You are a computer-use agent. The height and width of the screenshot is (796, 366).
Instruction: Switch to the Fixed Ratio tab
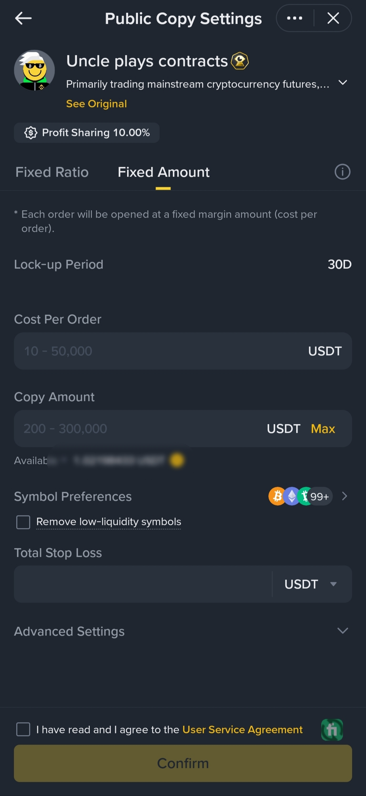pos(52,172)
